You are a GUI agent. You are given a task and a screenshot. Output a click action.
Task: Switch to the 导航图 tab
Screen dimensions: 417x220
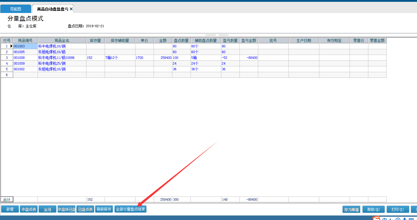click(16, 9)
